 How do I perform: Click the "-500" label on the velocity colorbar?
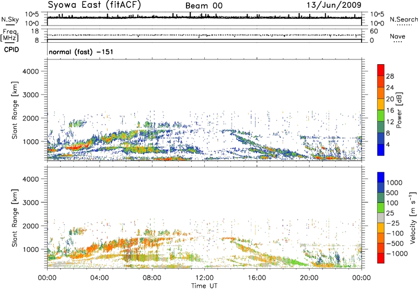395,244
